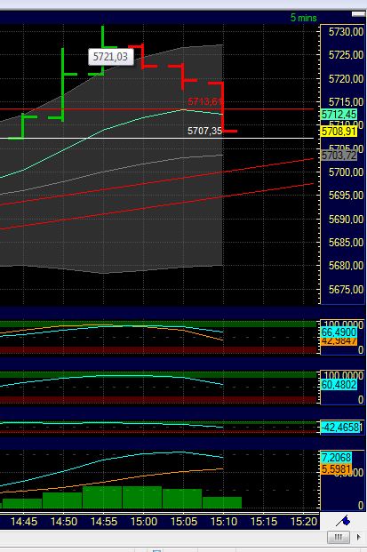Click the gray 5703,72 price tag
This screenshot has height=552, width=367.
pos(339,156)
